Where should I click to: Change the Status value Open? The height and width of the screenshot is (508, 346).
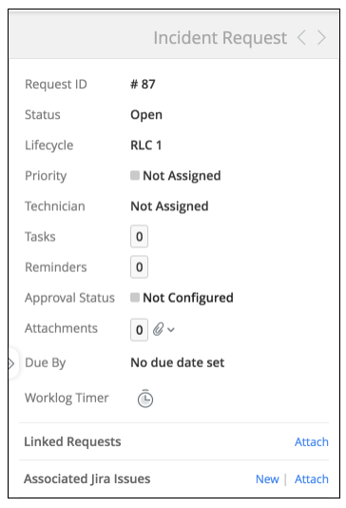click(146, 115)
